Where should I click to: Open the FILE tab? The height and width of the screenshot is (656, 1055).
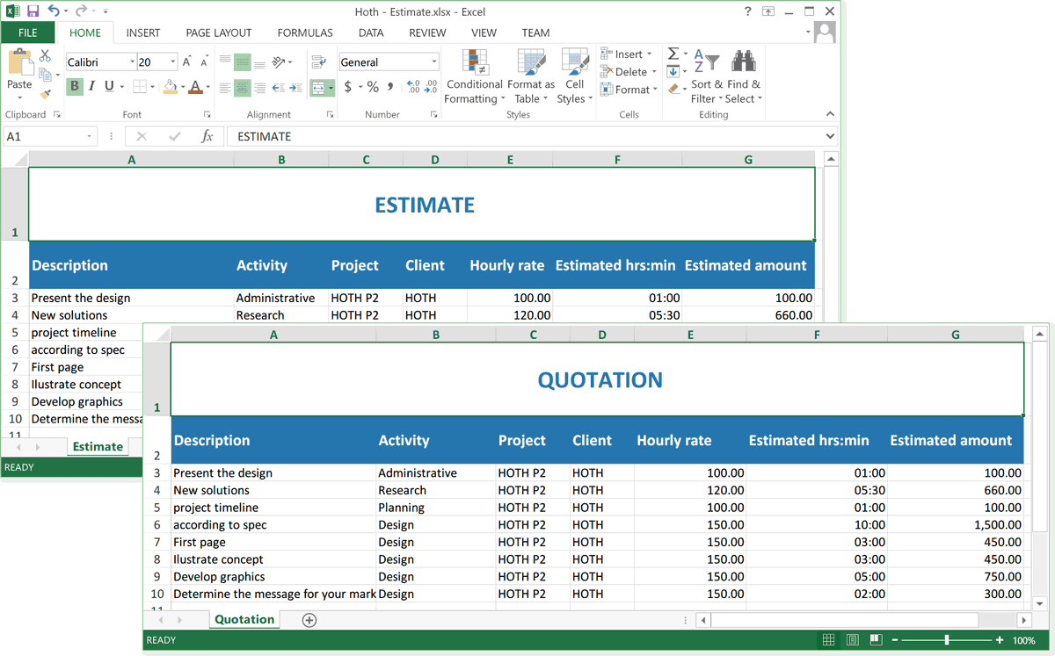click(x=28, y=32)
